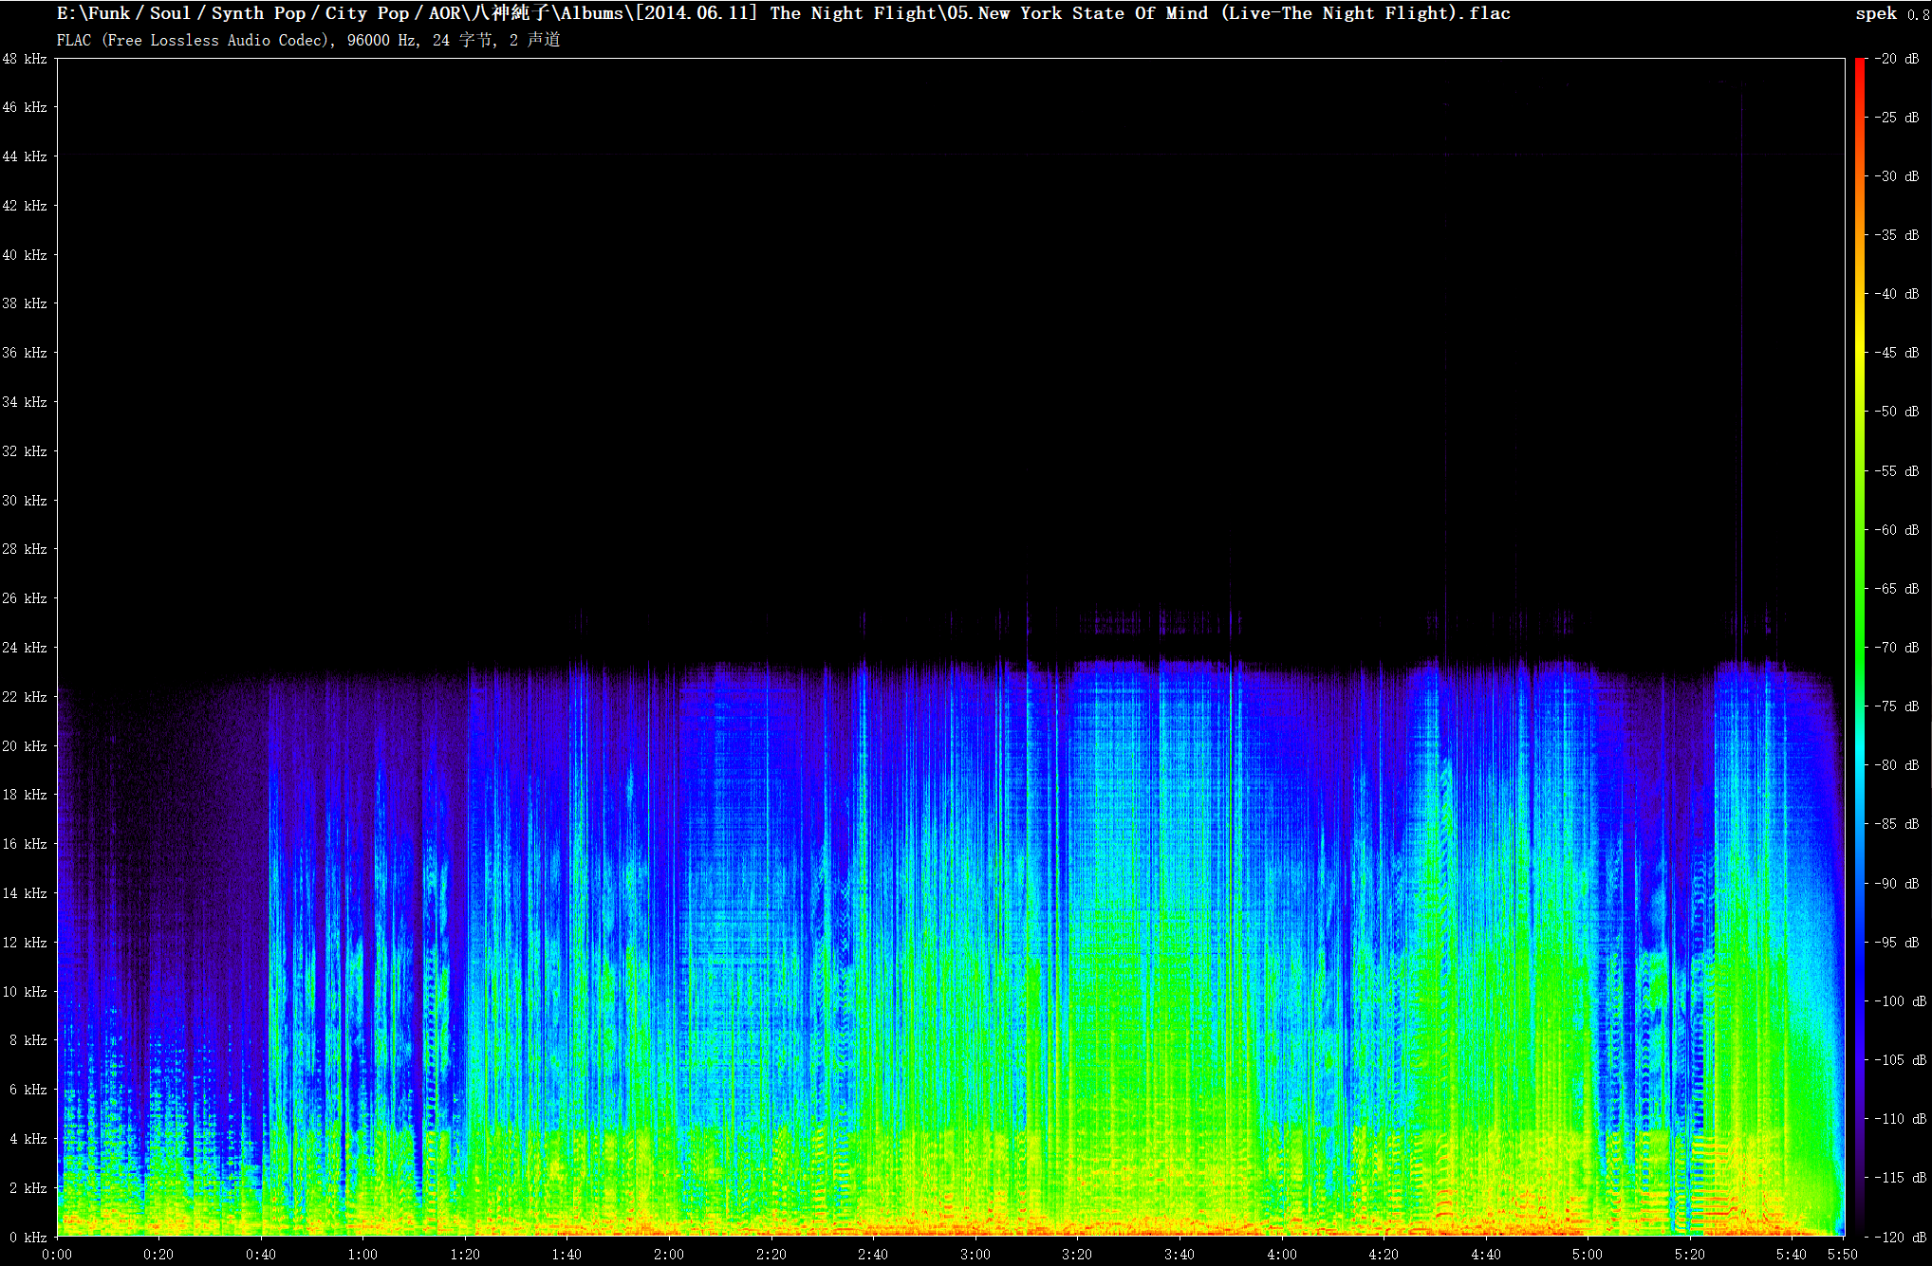
Task: Click the 5:50 end time label
Action: pos(1843,1255)
